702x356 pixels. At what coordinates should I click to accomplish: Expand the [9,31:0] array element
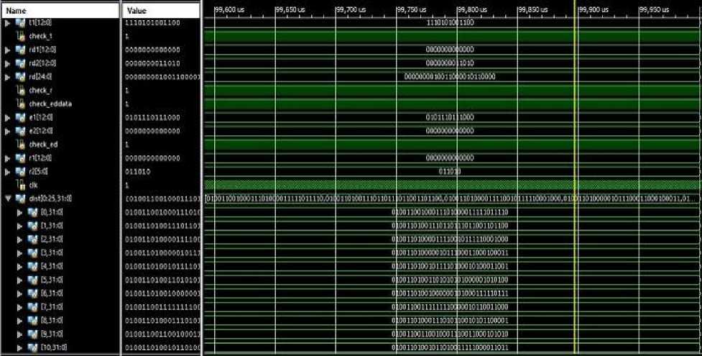point(19,334)
